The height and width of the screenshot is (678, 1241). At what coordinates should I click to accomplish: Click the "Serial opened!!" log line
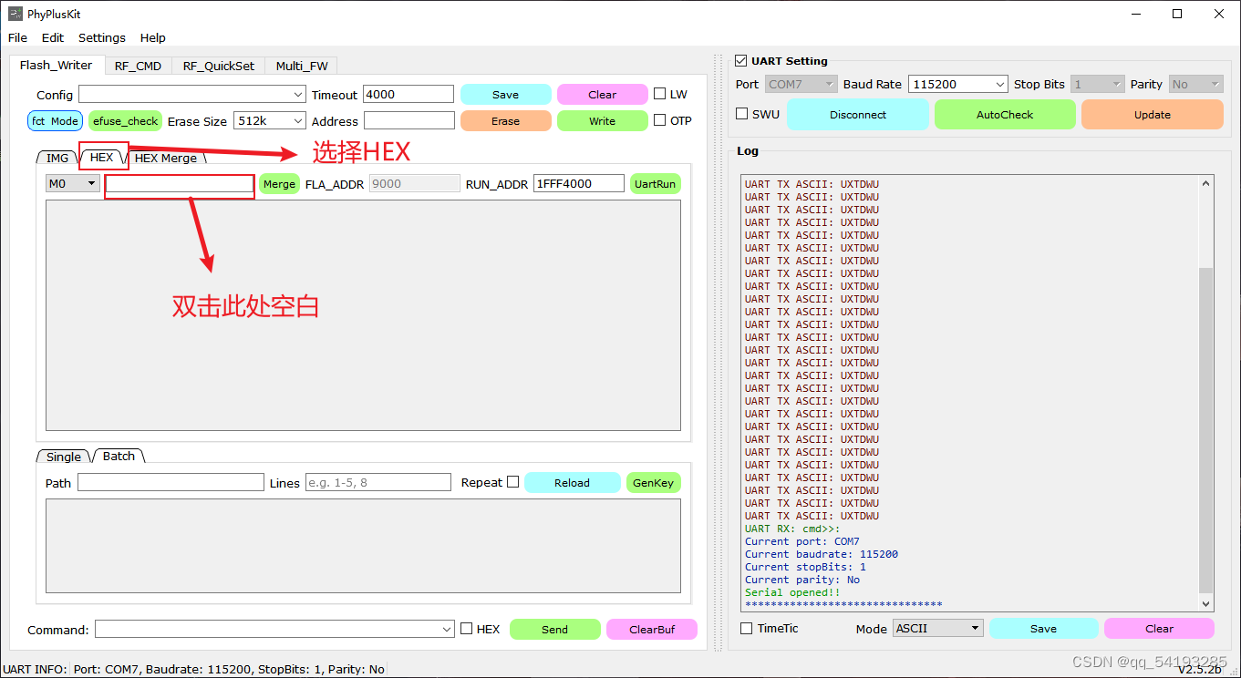pos(792,592)
